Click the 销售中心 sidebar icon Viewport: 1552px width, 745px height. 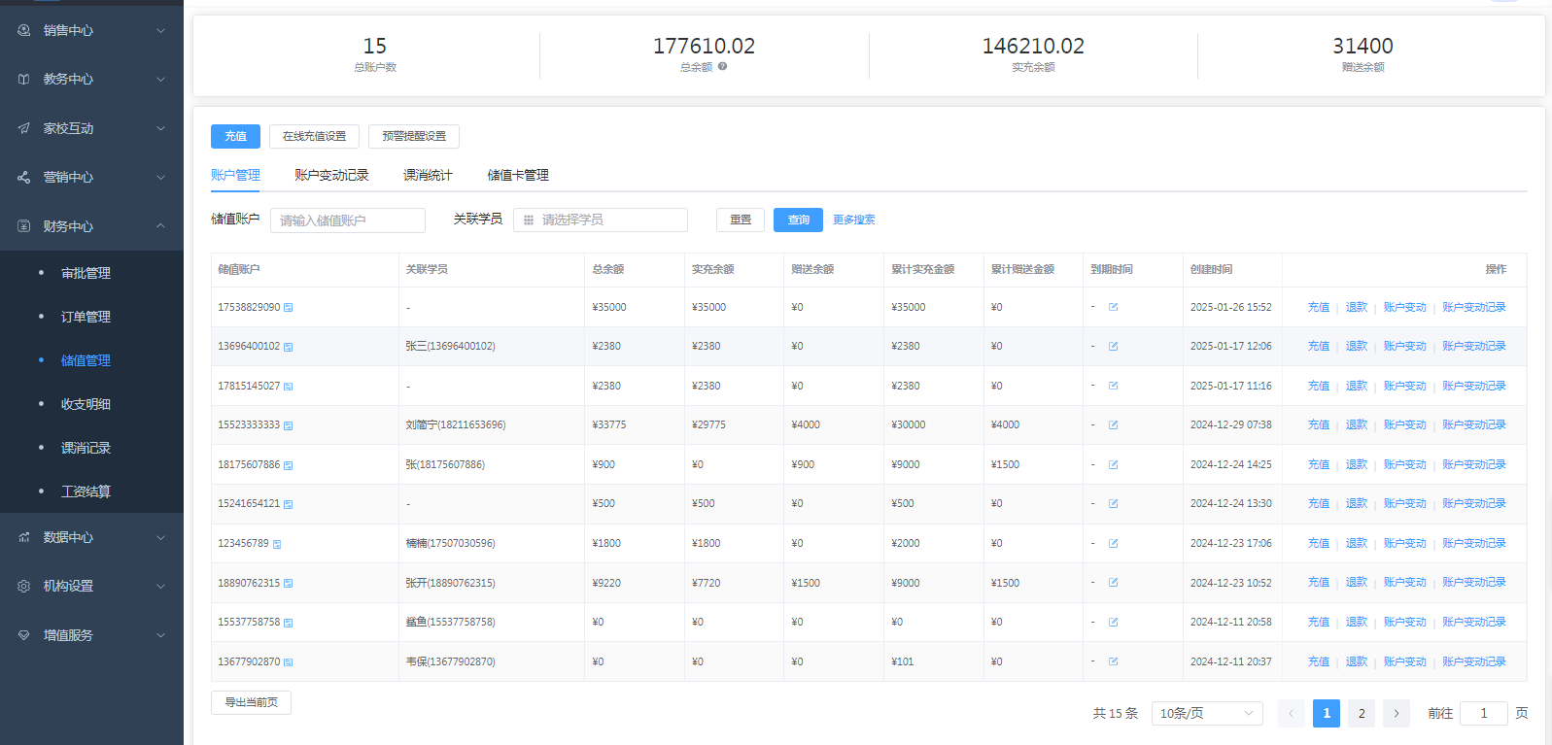point(24,30)
